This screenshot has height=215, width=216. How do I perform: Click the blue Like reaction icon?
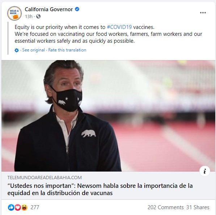point(11,207)
